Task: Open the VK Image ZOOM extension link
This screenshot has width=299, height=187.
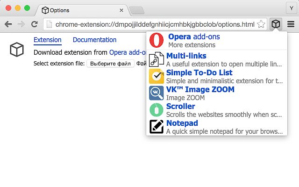Action: (x=200, y=89)
